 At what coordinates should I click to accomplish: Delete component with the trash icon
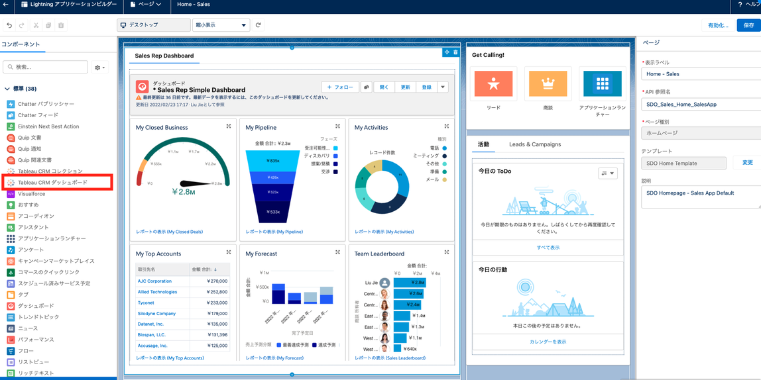(455, 52)
